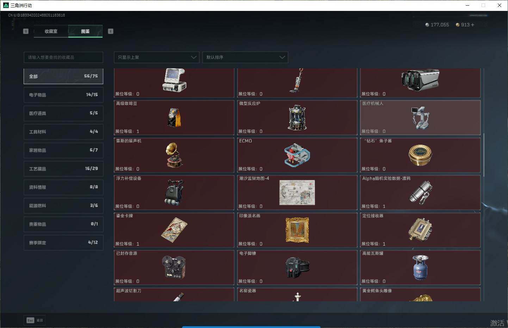Click the premium coffee beans icon
This screenshot has width=508, height=328.
(174, 118)
